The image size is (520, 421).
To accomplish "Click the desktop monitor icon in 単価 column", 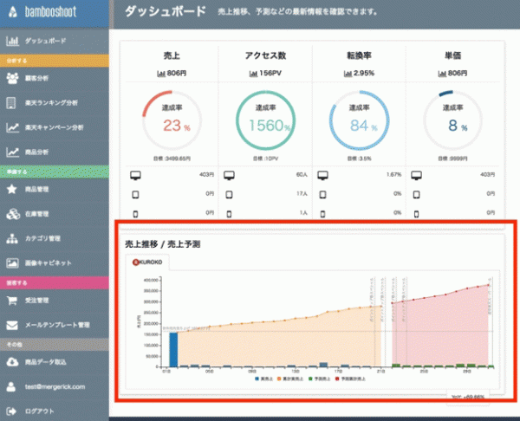I will pyautogui.click(x=416, y=175).
